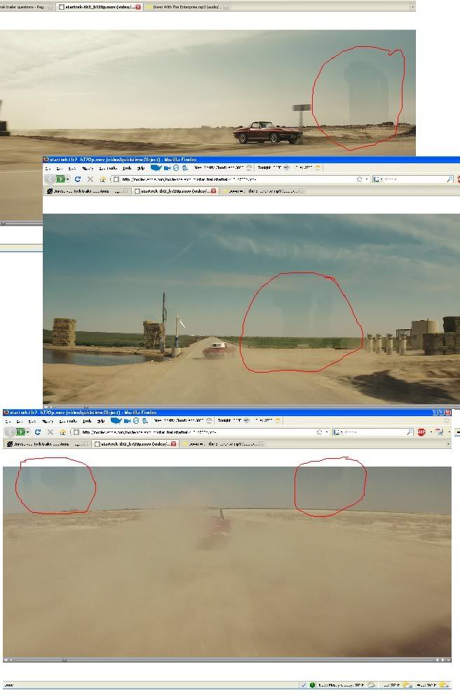Switch to Down With The Enterprise.mp3 tab
The image size is (460, 697).
pyautogui.click(x=187, y=7)
